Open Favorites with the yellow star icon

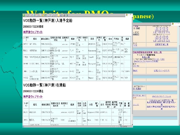tap(43, 15)
